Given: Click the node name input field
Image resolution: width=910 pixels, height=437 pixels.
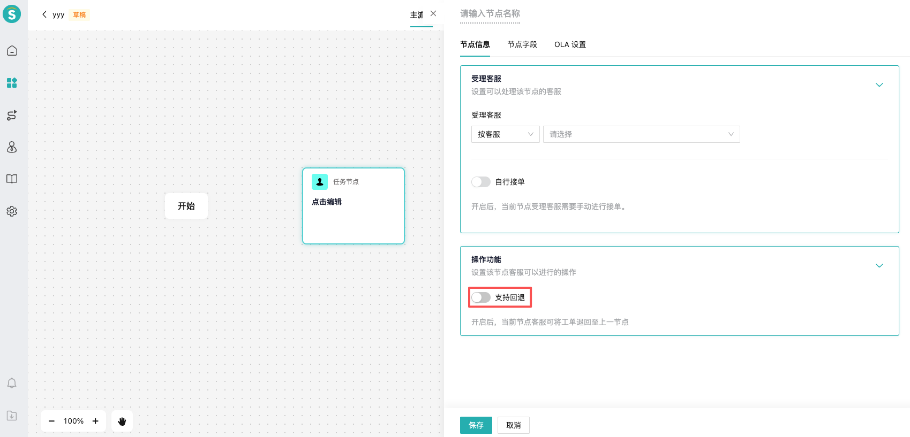Looking at the screenshot, I should (490, 14).
